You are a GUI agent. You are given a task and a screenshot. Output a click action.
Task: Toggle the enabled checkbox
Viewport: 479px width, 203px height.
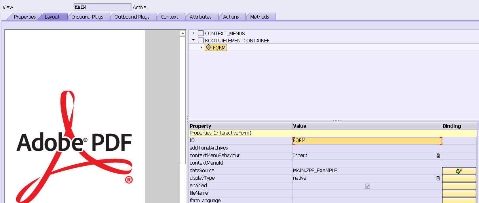click(x=367, y=186)
